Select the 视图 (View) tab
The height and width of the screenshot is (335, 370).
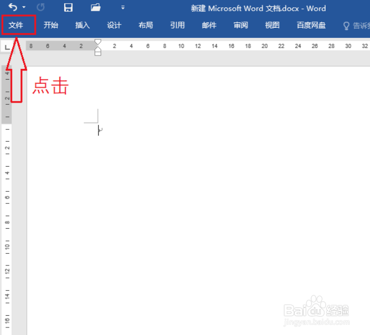[272, 25]
